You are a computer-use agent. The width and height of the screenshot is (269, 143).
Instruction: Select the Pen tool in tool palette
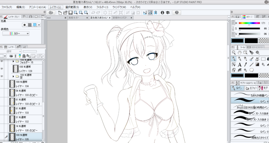[x=234, y=59]
